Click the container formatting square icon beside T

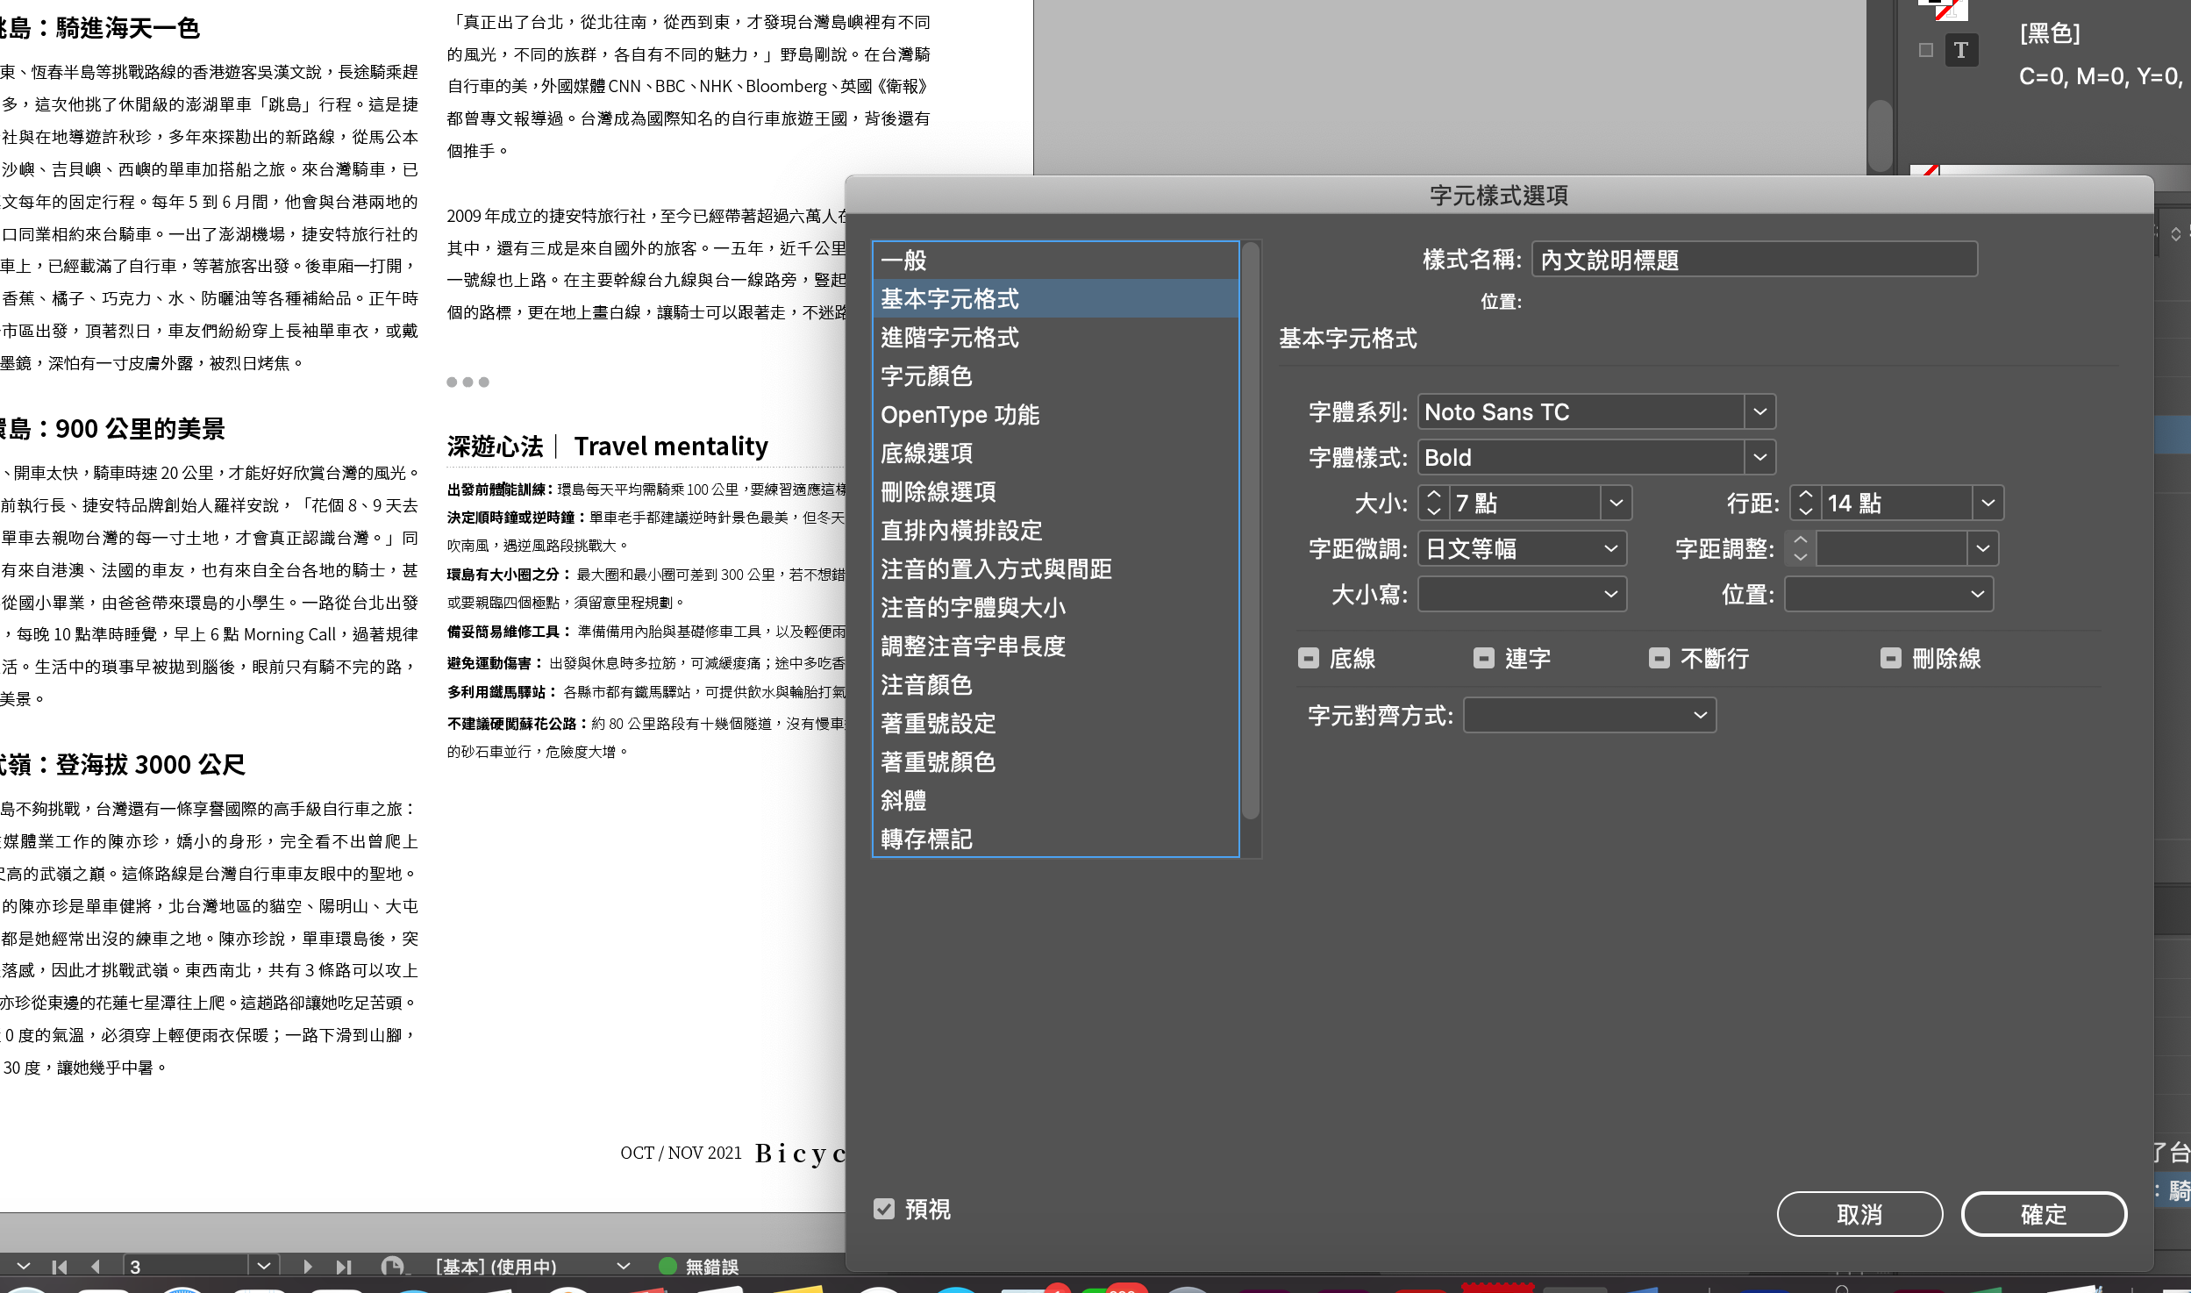click(1926, 50)
